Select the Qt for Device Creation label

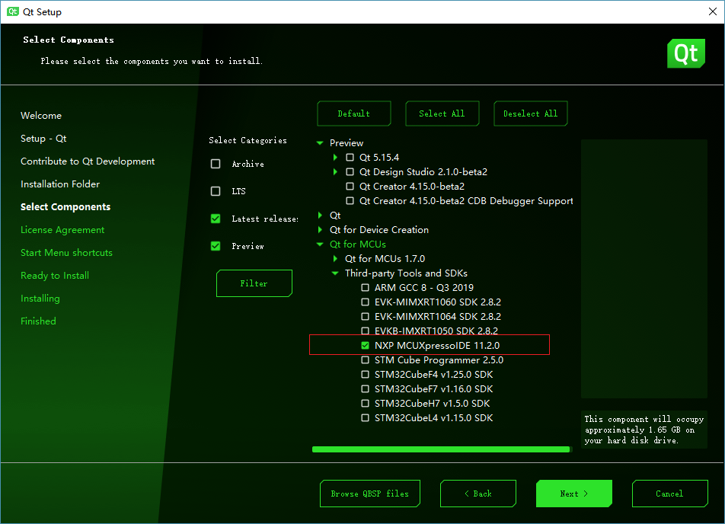[x=379, y=229]
